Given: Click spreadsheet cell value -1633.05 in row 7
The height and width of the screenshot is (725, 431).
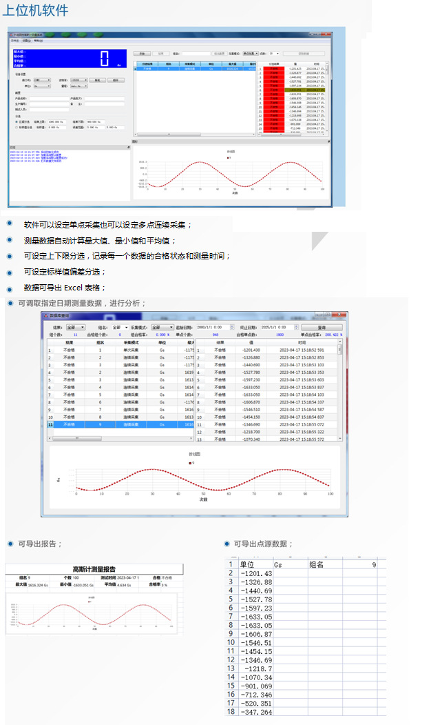Looking at the screenshot, I should pos(255,617).
